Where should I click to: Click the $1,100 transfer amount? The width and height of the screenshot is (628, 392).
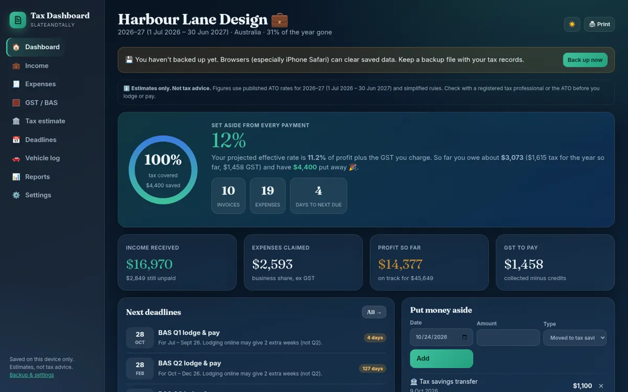click(x=582, y=386)
